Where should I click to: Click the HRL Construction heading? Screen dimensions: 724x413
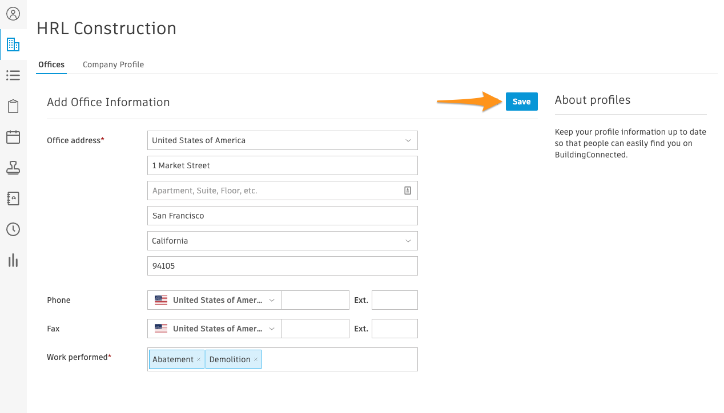click(107, 29)
